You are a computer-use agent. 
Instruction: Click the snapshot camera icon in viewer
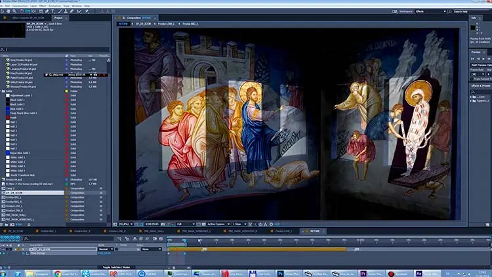163,224
